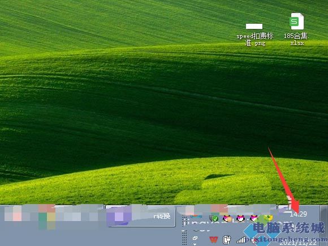Click the dotted toolbar grip handle

(x=184, y=230)
